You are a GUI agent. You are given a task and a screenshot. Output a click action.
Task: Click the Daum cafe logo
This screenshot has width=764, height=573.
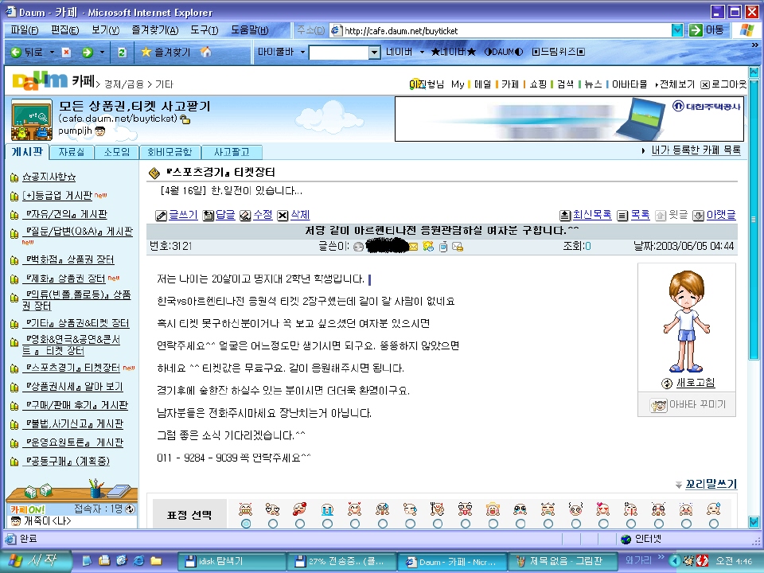point(40,81)
